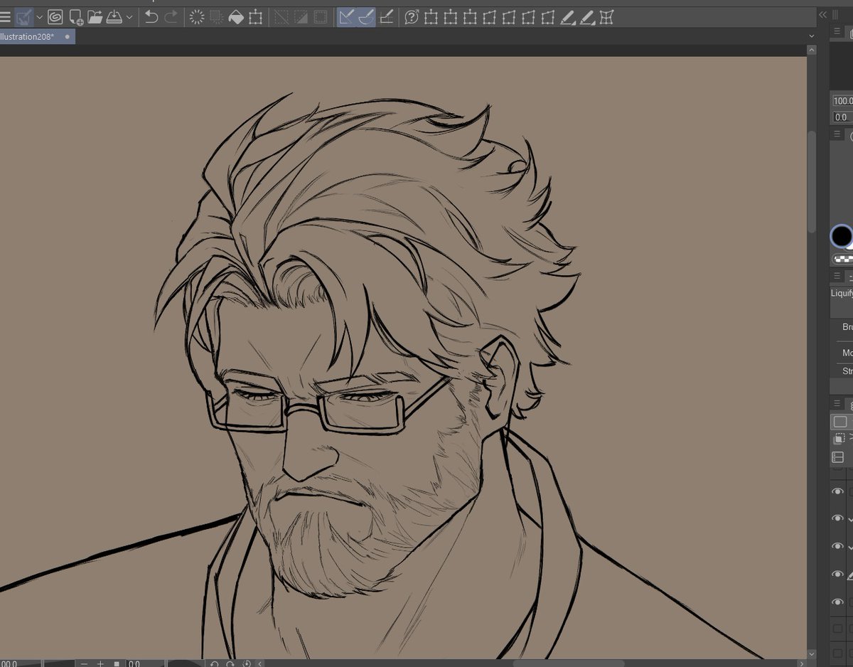
Task: Click the 100.0 value field in right panel
Action: click(843, 101)
